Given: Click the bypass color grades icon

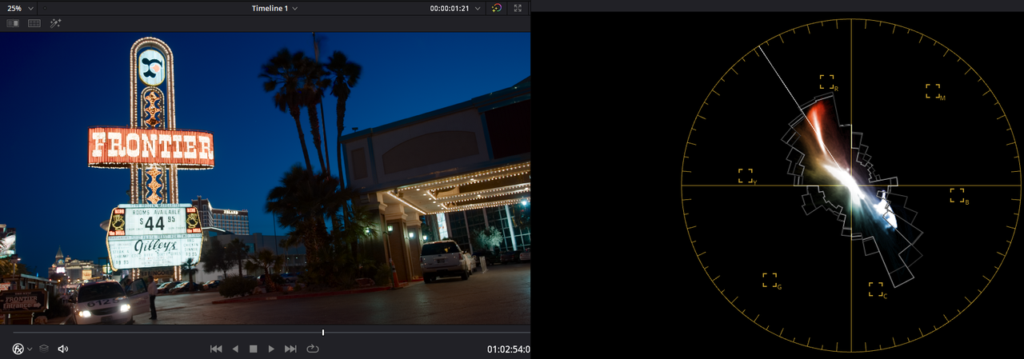Looking at the screenshot, I should [x=497, y=8].
